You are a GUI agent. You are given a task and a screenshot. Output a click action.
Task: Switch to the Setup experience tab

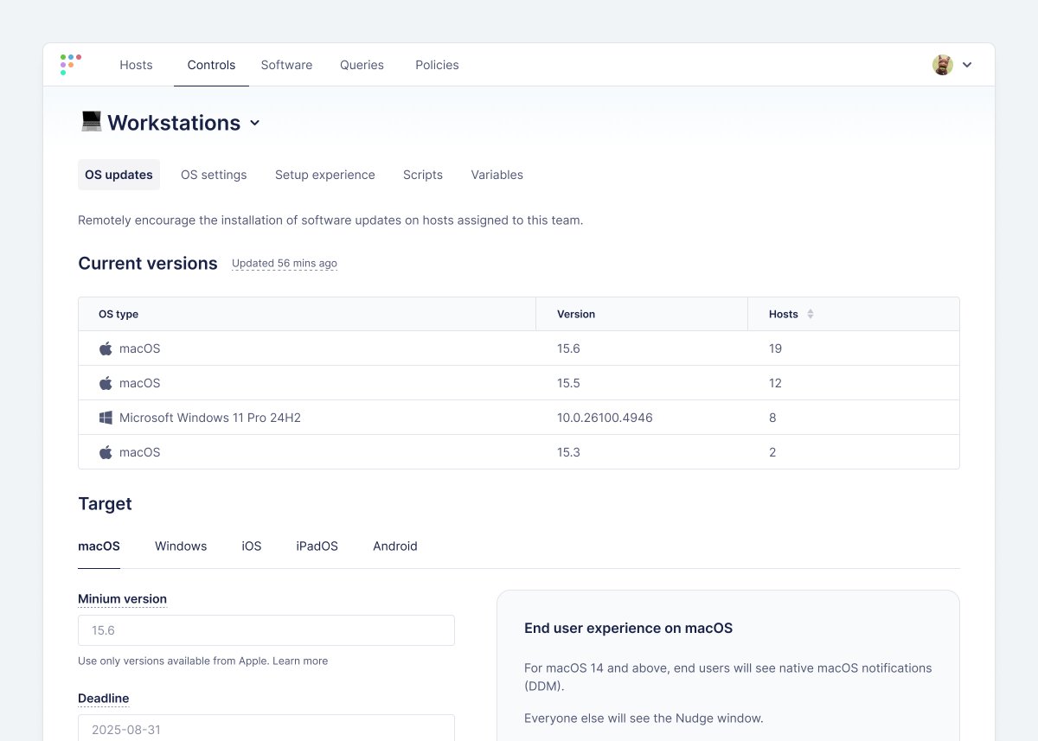point(325,175)
